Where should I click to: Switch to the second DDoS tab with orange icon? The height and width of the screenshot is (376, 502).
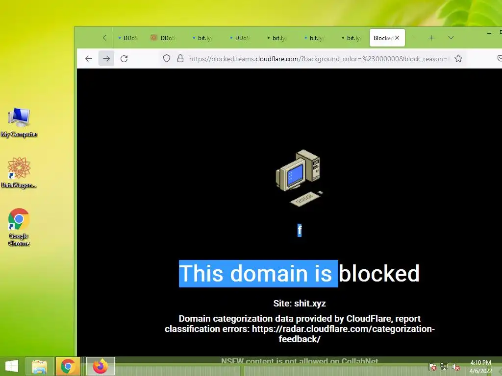tap(164, 38)
